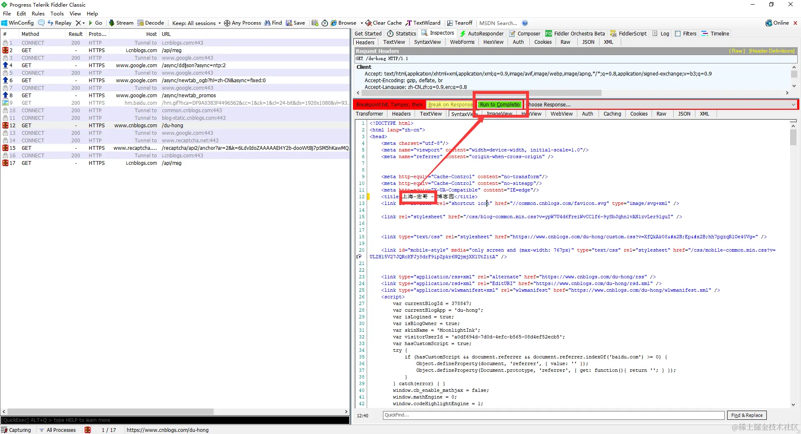Select session 9 for hm.baidu.com
The width and height of the screenshot is (801, 434).
(175, 103)
